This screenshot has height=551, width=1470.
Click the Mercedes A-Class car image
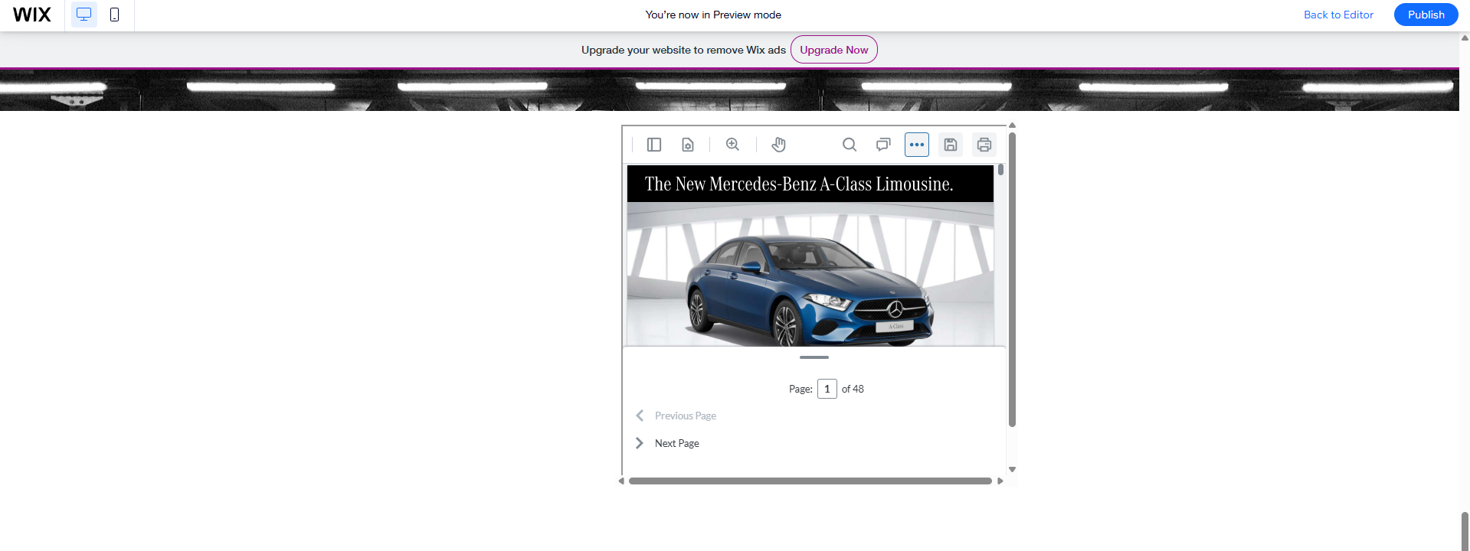pyautogui.click(x=810, y=274)
